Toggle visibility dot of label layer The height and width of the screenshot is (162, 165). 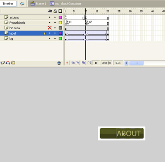click(49, 33)
